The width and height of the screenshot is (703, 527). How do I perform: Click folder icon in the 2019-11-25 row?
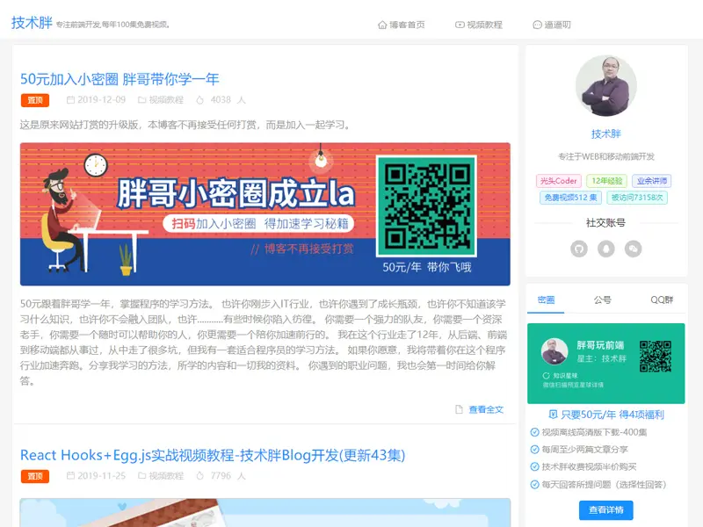142,476
